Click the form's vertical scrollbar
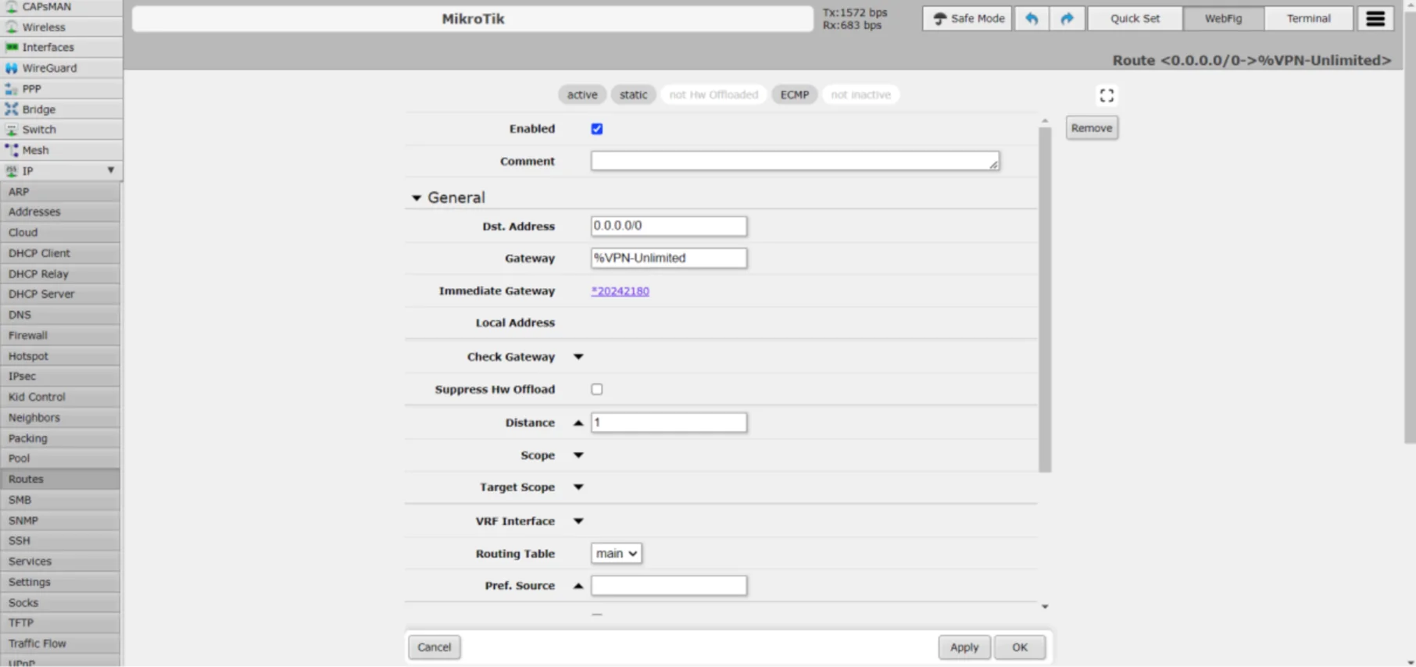The image size is (1416, 667). point(1045,297)
